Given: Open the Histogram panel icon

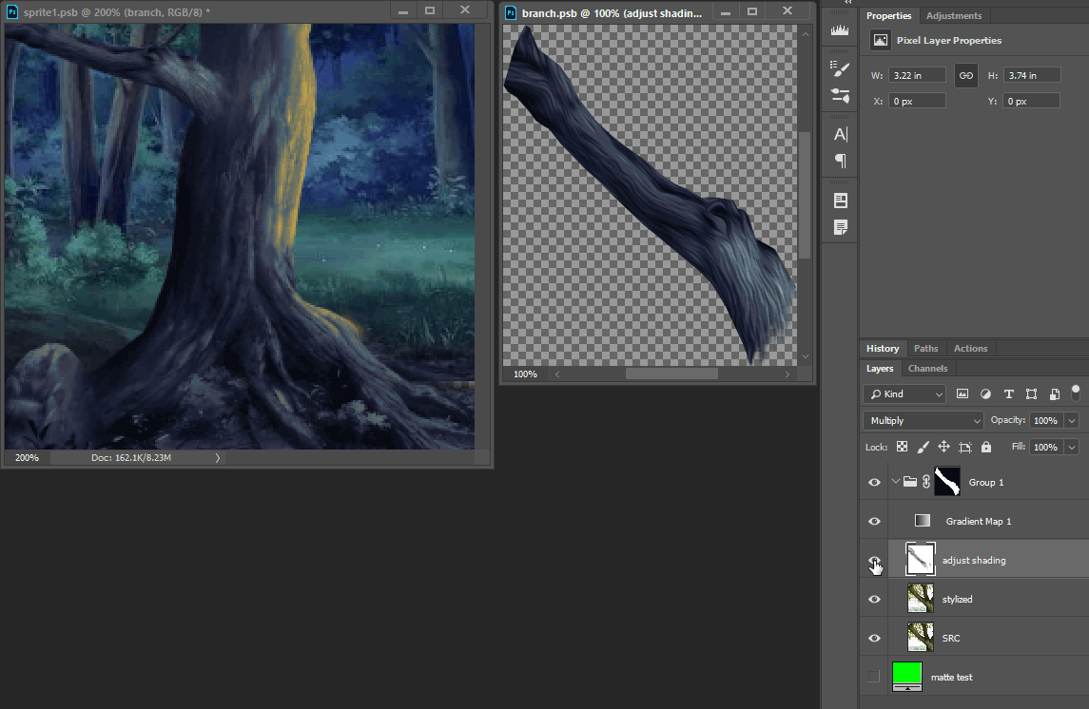Looking at the screenshot, I should (840, 30).
